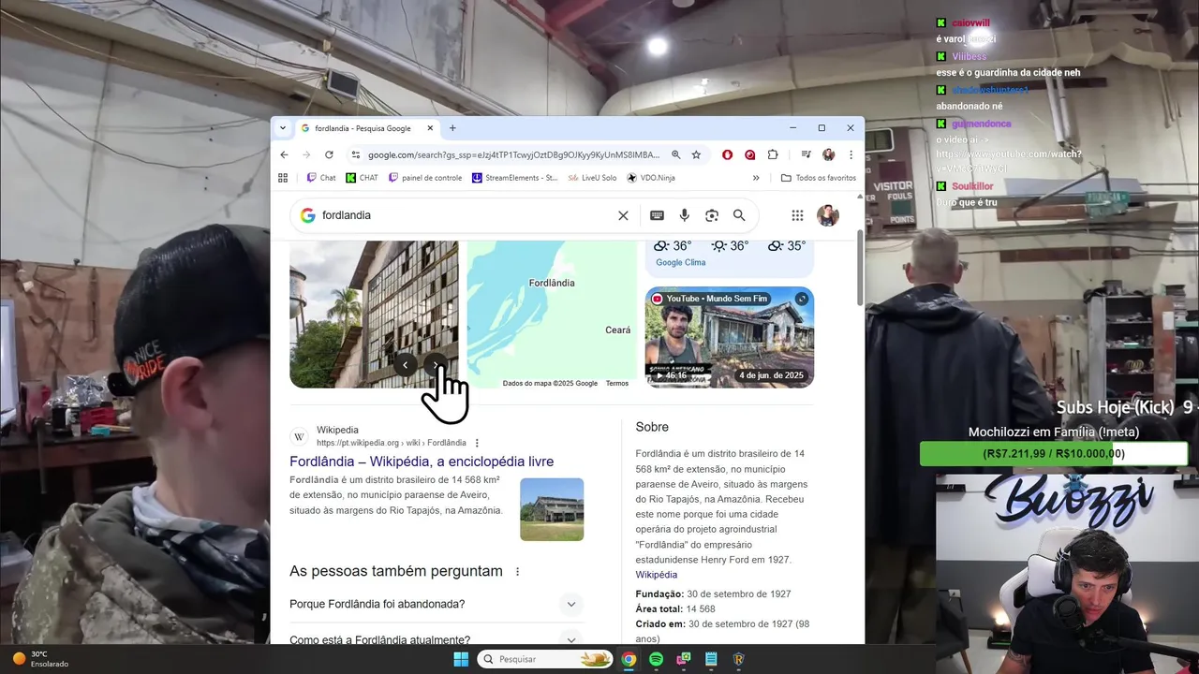
Task: Click the page vertical scrollbar
Action: [860, 267]
